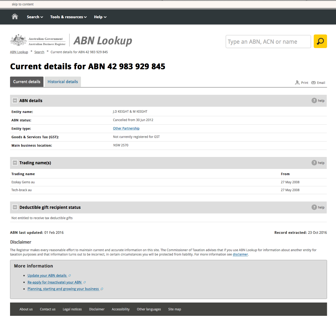Click Update your ABN details link
This screenshot has height=318, width=336.
[x=47, y=275]
